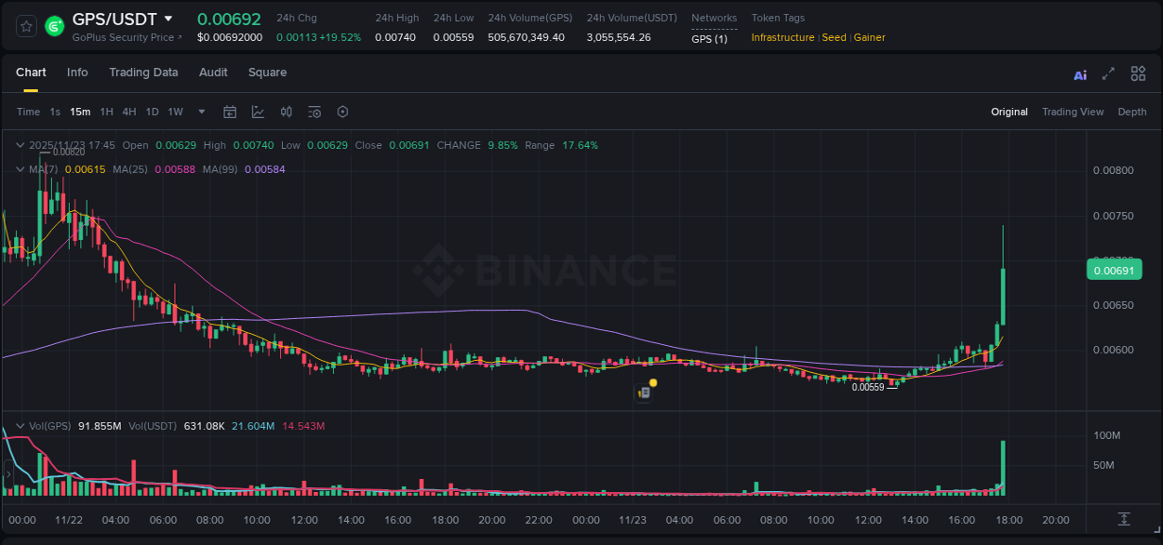Open the date range calendar picker
The height and width of the screenshot is (545, 1163).
tap(230, 112)
